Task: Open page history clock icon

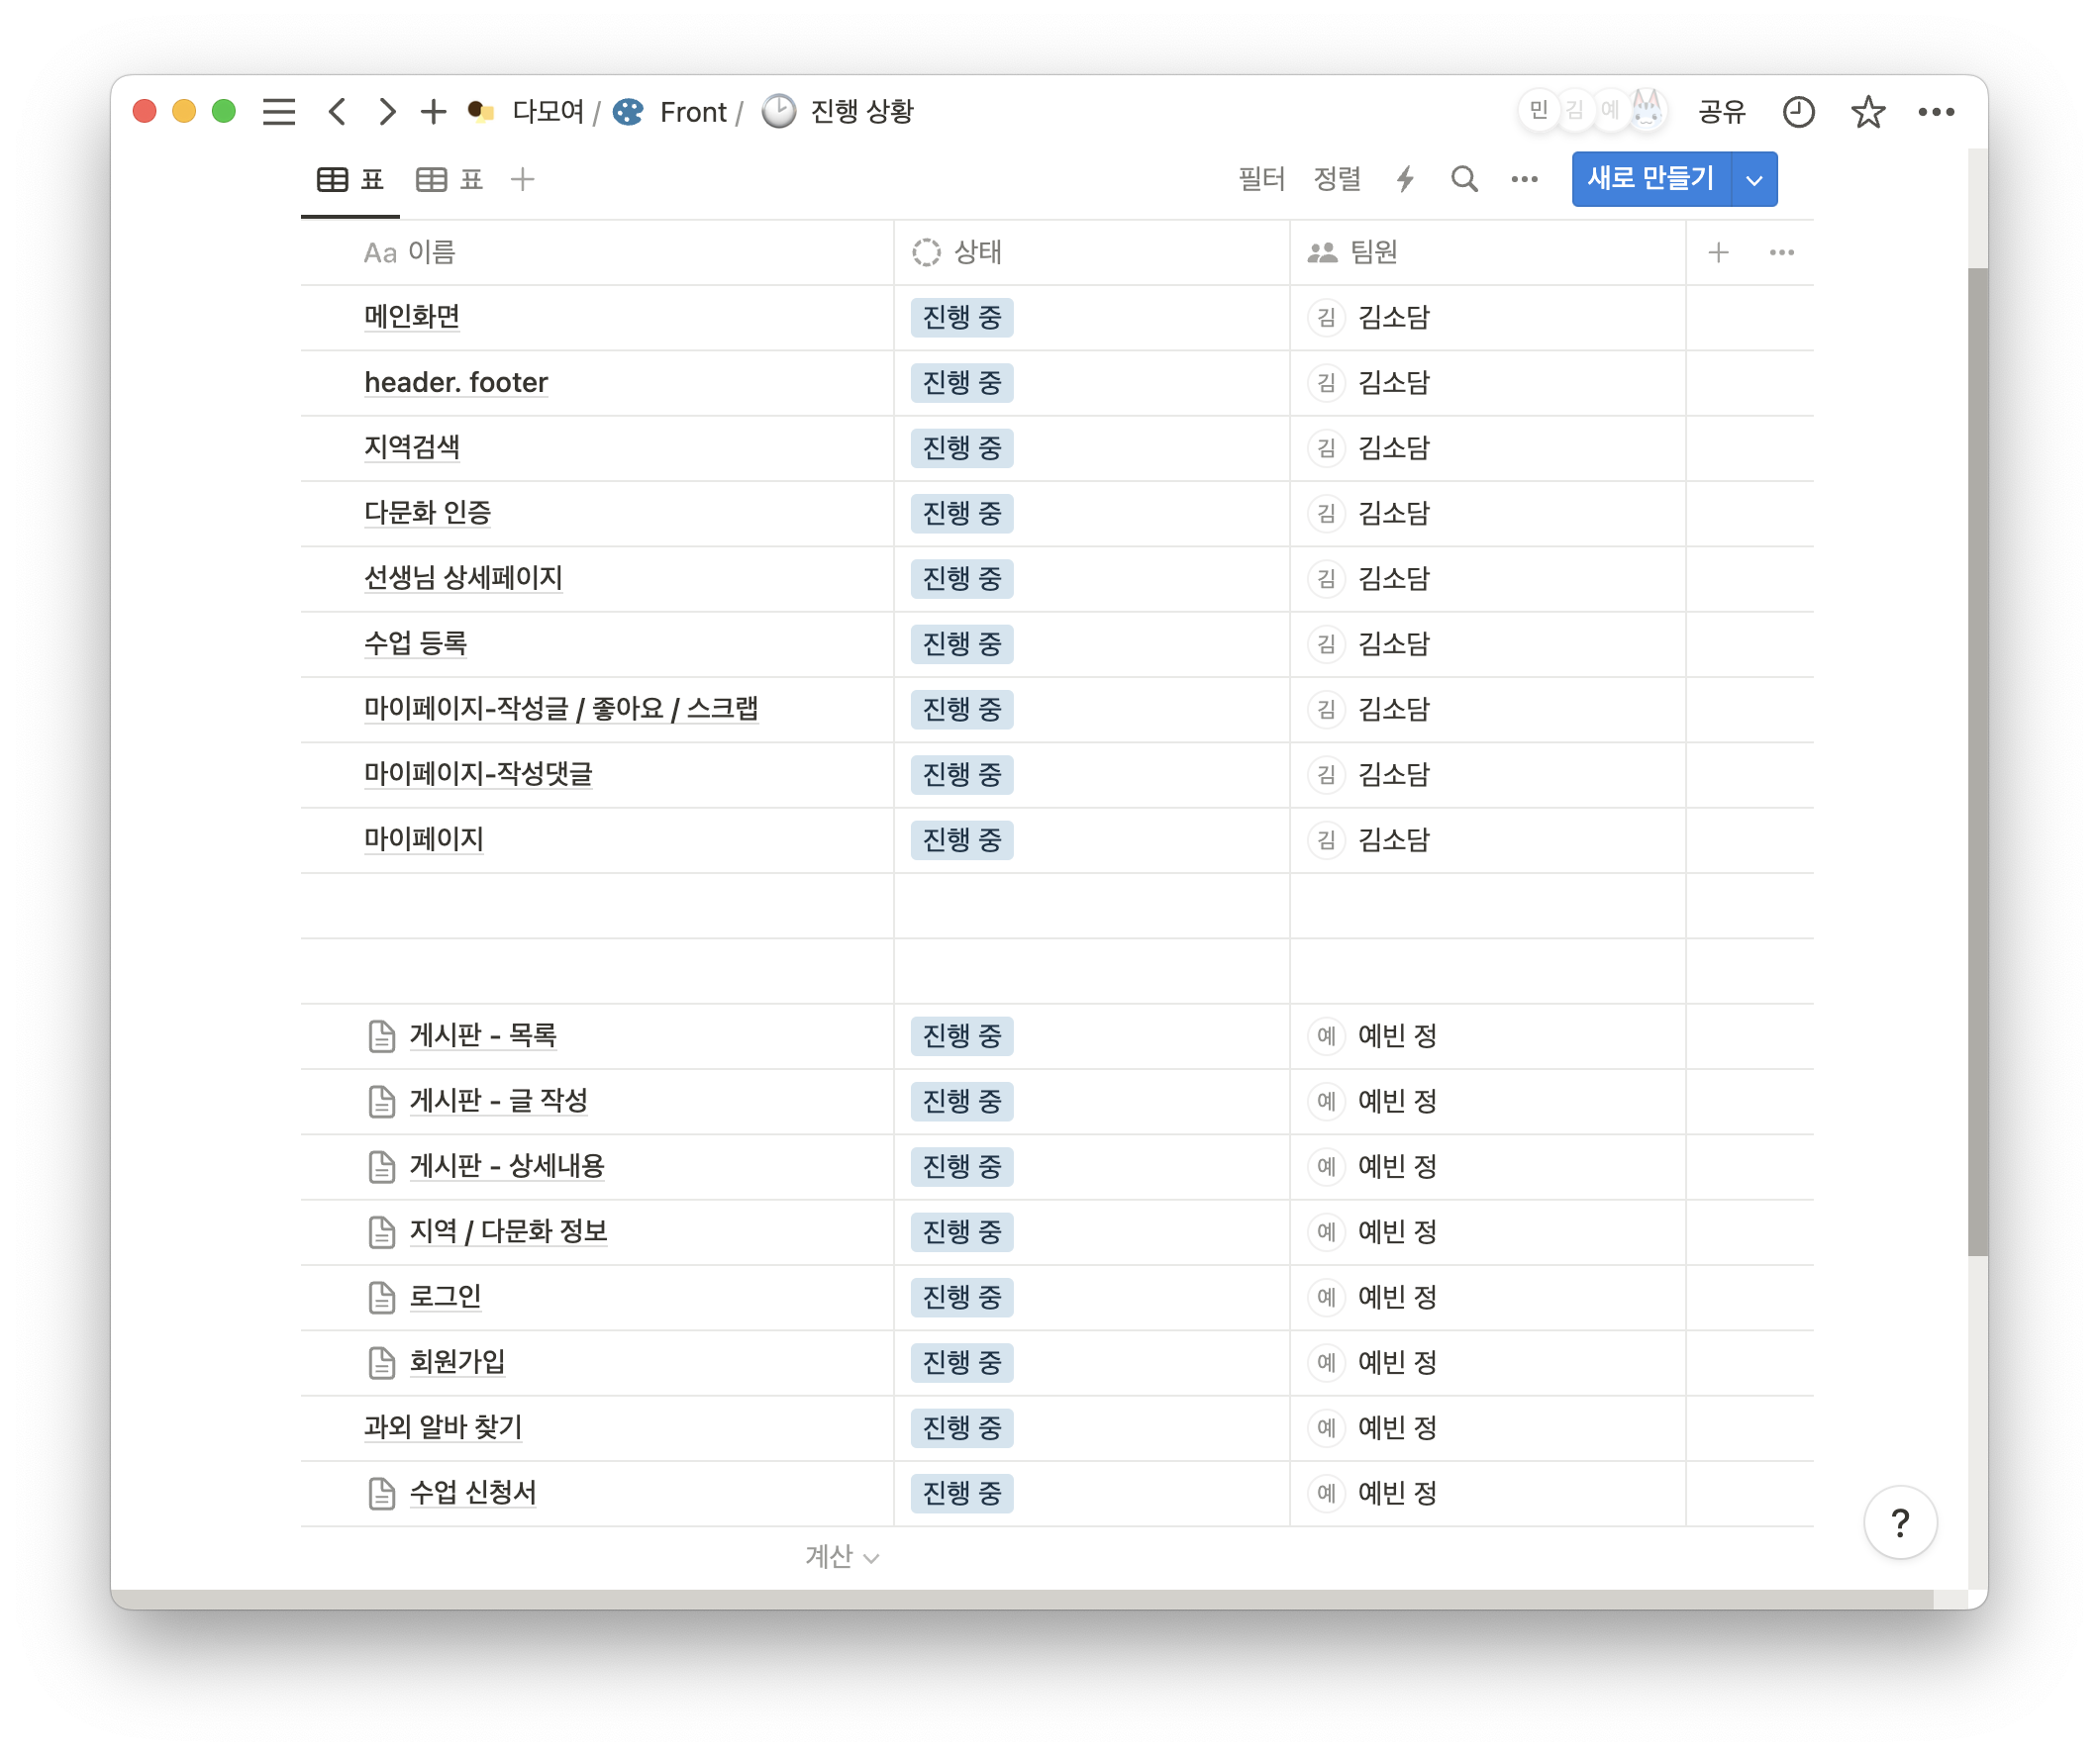Action: point(1798,111)
